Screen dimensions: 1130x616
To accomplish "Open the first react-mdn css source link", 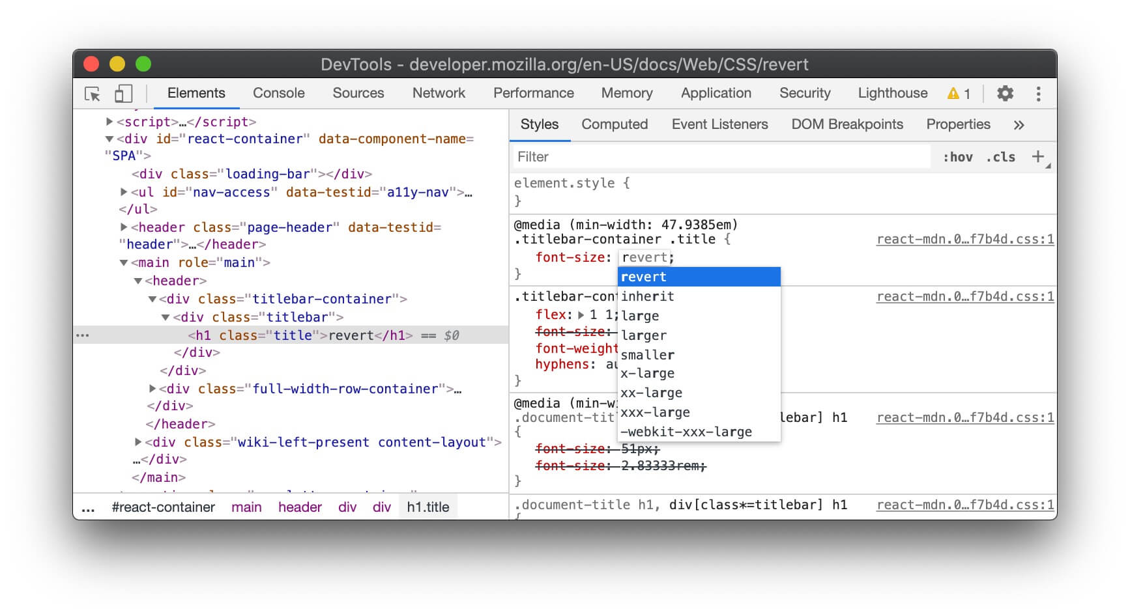I will (964, 239).
